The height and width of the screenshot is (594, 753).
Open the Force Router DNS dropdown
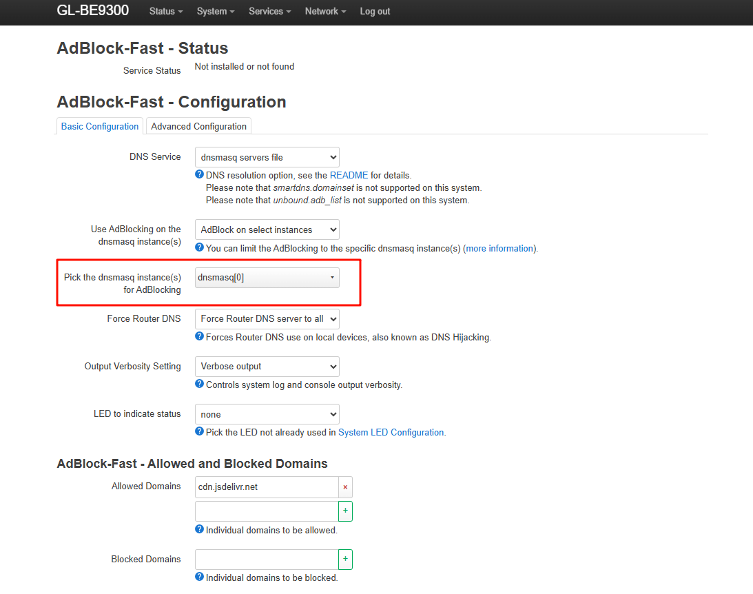click(x=267, y=319)
